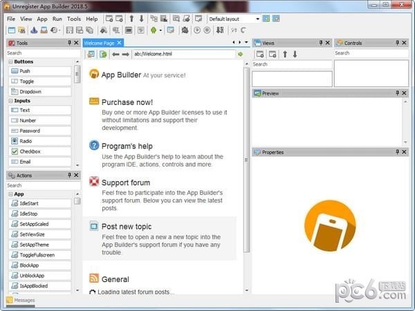Collapse the App group in Actions panel
The width and height of the screenshot is (415, 311).
pyautogui.click(x=10, y=194)
